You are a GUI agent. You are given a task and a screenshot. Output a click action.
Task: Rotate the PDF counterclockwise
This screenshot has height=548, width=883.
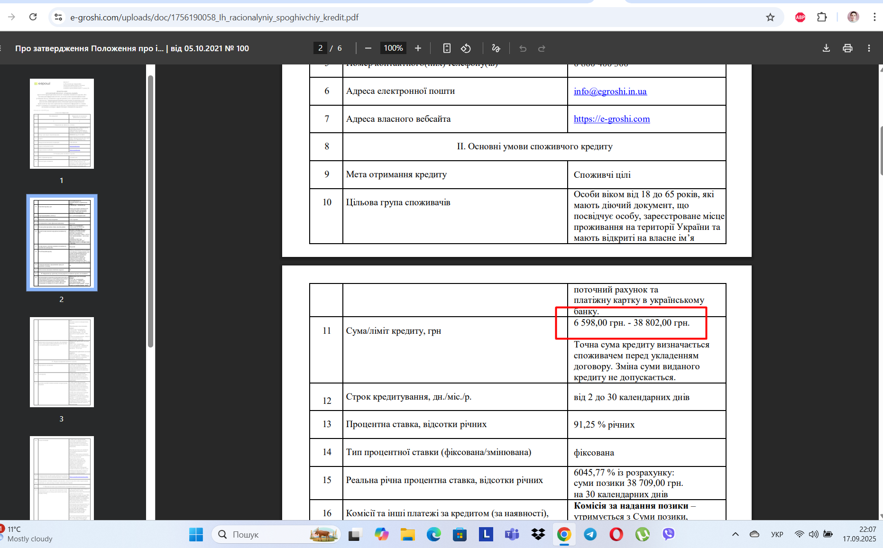tap(466, 48)
